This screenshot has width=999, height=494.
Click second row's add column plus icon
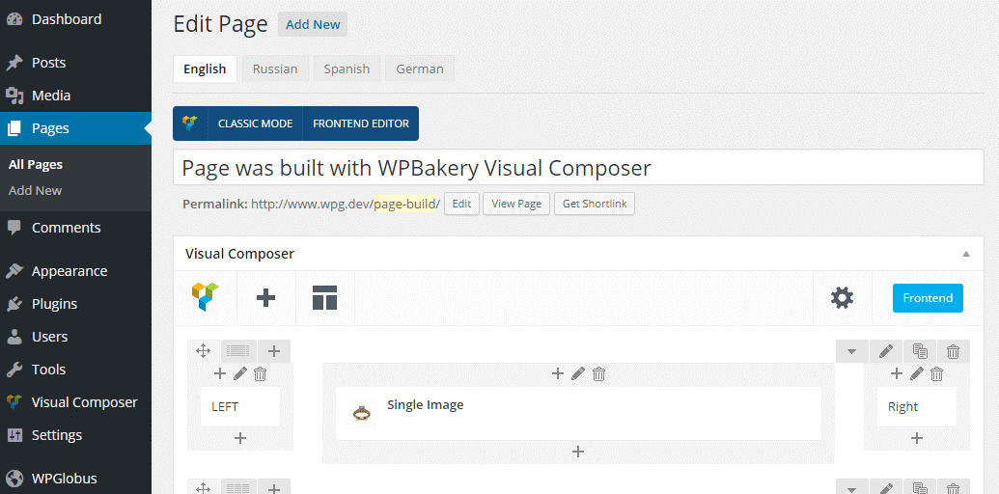[x=274, y=487]
